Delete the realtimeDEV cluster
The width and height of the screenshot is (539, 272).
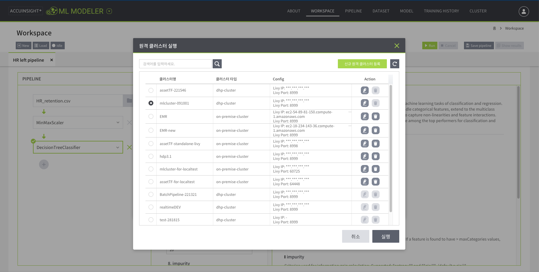click(376, 207)
